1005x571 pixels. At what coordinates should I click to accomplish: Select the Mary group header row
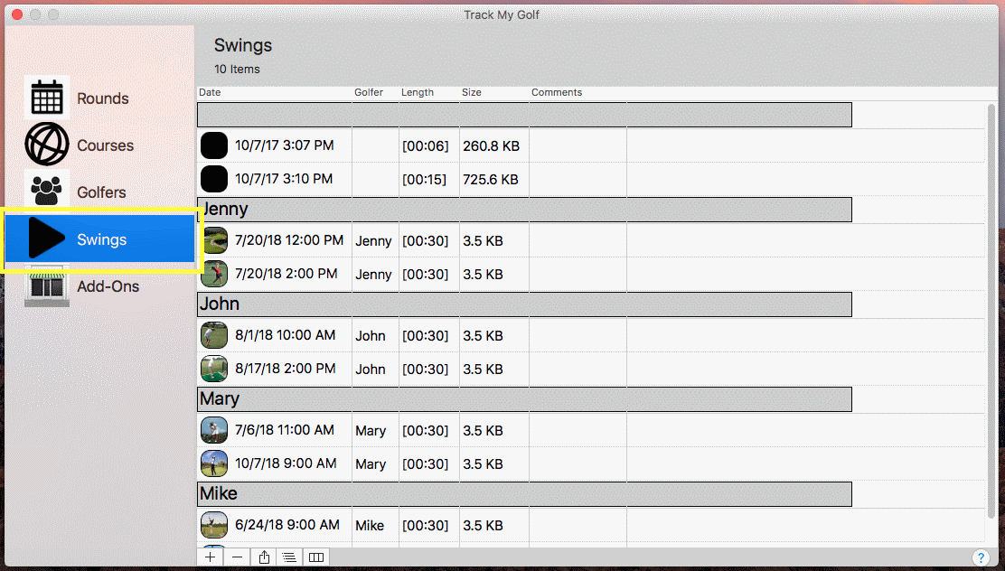point(524,399)
